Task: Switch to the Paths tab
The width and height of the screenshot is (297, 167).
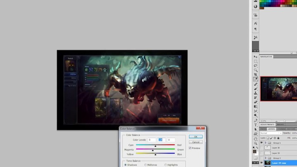Action: [263, 129]
